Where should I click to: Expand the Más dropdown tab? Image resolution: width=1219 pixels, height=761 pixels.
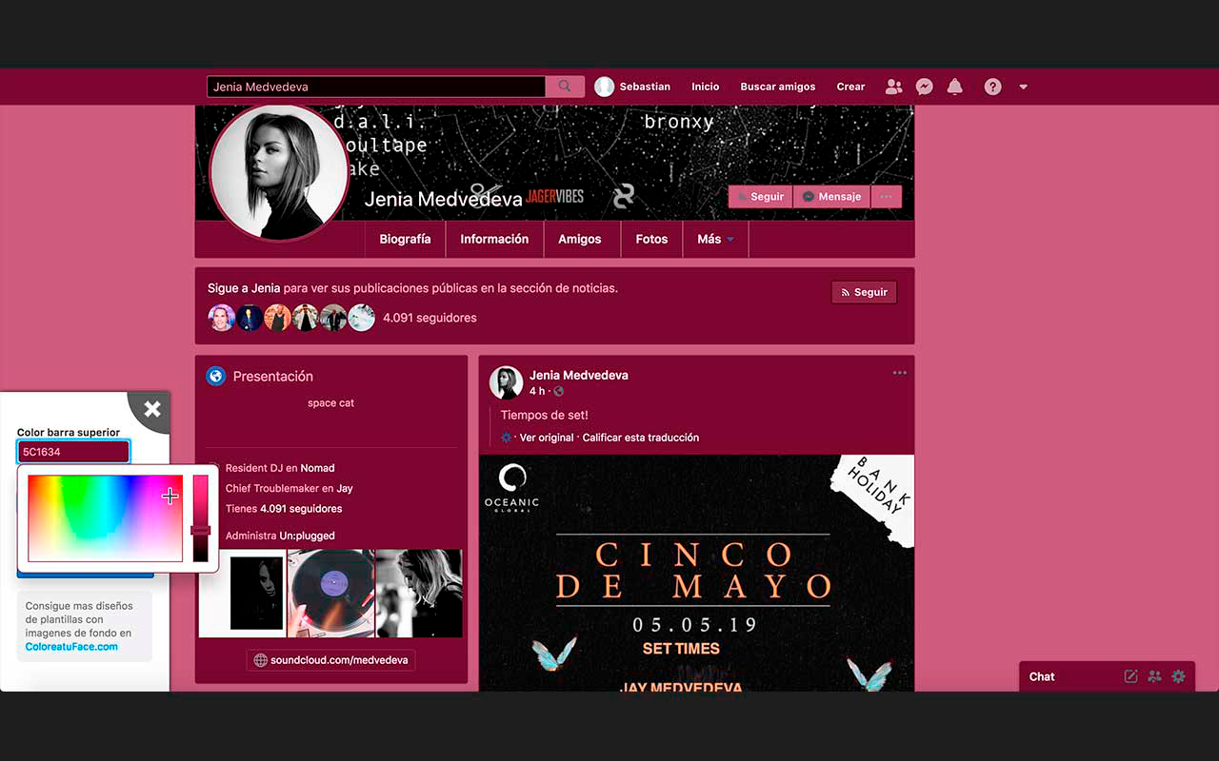(715, 240)
